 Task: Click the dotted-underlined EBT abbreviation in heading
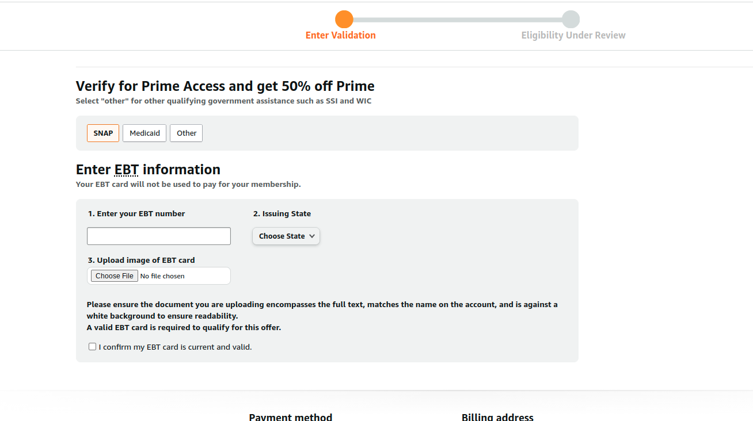tap(126, 170)
